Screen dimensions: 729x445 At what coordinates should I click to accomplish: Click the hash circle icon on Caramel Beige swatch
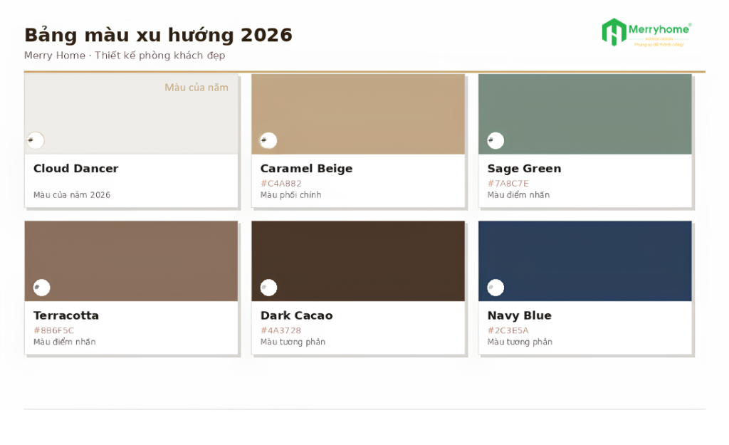coord(268,140)
